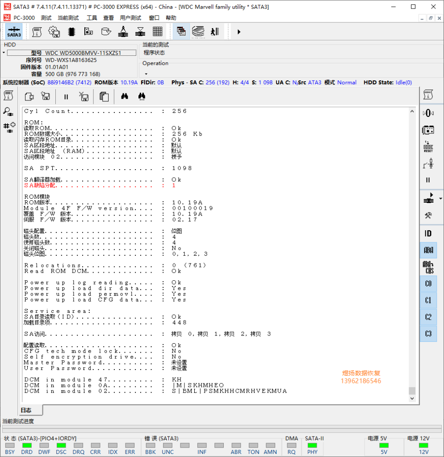Click the WDC WD5000BMVV model field

(71, 53)
